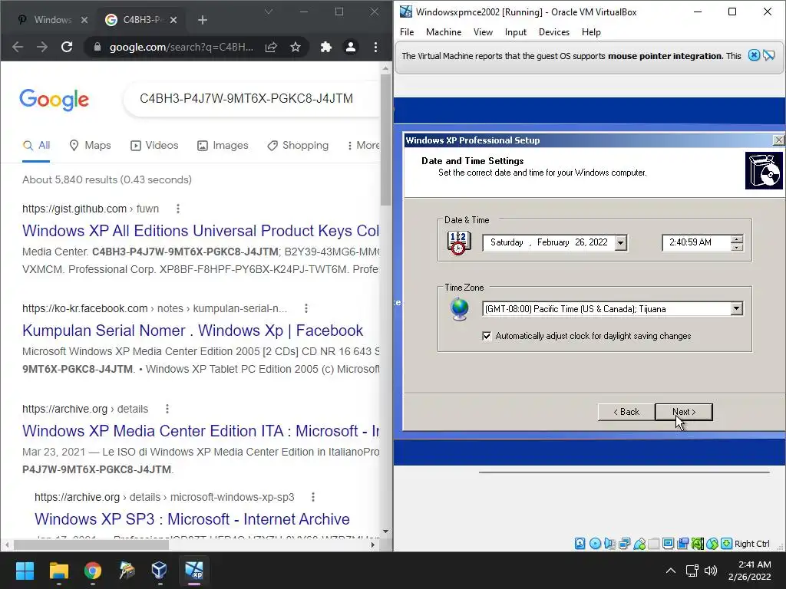Image resolution: width=786 pixels, height=589 pixels.
Task: Open the Chrome profile avatar menu
Action: pyautogui.click(x=350, y=47)
